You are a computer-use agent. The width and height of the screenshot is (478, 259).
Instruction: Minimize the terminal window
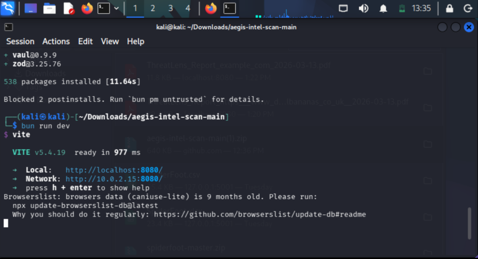tap(443, 27)
